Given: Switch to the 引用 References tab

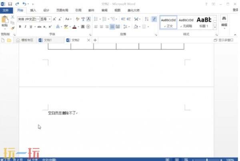Looking at the screenshot, I should pos(78,10).
